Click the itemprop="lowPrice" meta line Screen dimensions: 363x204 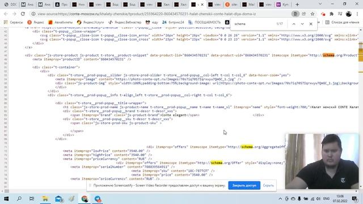tap(106, 151)
